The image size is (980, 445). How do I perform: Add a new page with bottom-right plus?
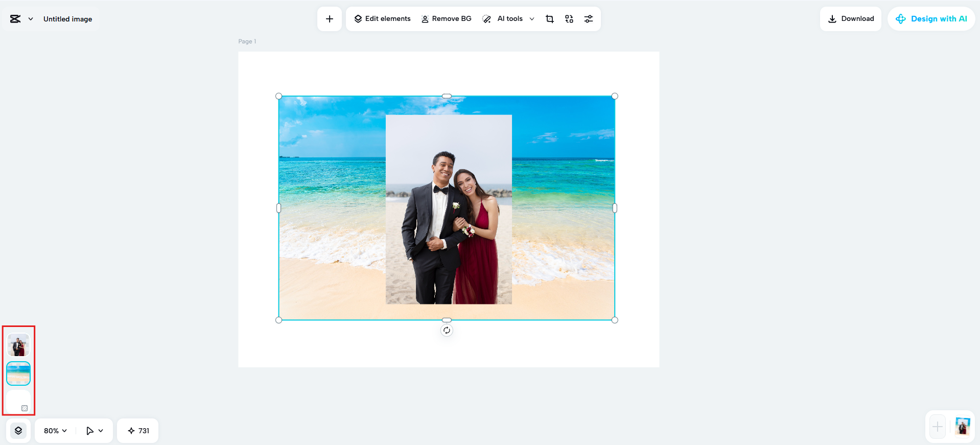click(x=938, y=427)
